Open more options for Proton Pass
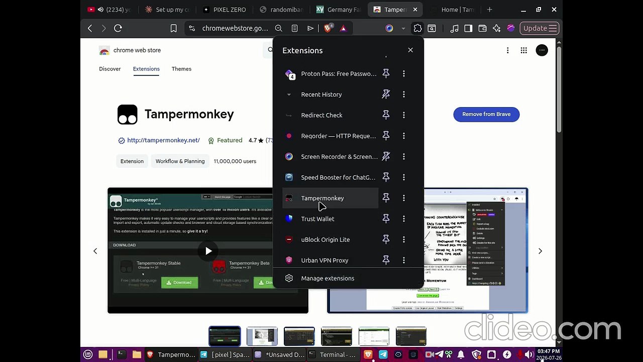This screenshot has width=643, height=362. [x=404, y=74]
